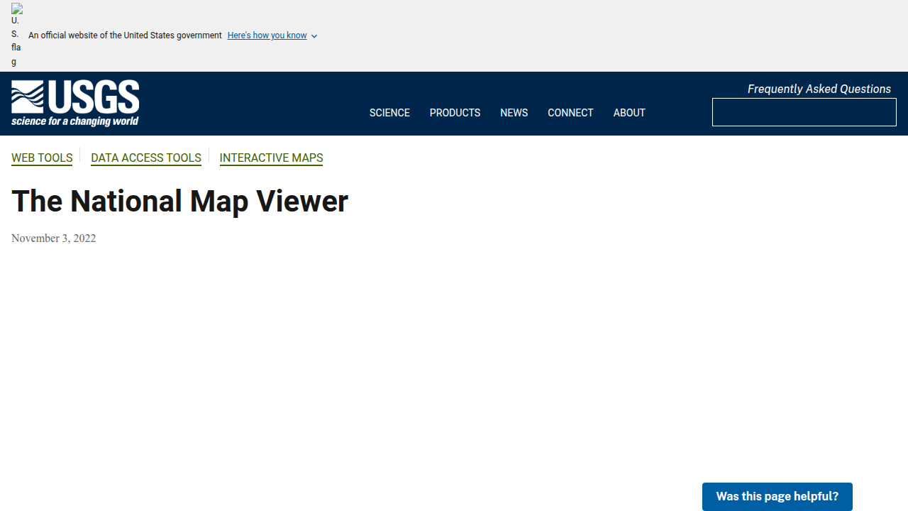Select 'The National Map Viewer' heading
Screen dimensions: 908x511
coord(179,201)
